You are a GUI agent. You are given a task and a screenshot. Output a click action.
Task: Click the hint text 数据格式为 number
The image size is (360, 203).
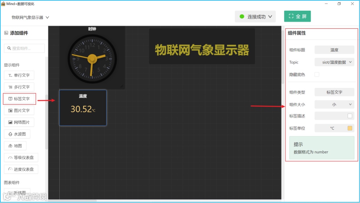[x=311, y=152]
